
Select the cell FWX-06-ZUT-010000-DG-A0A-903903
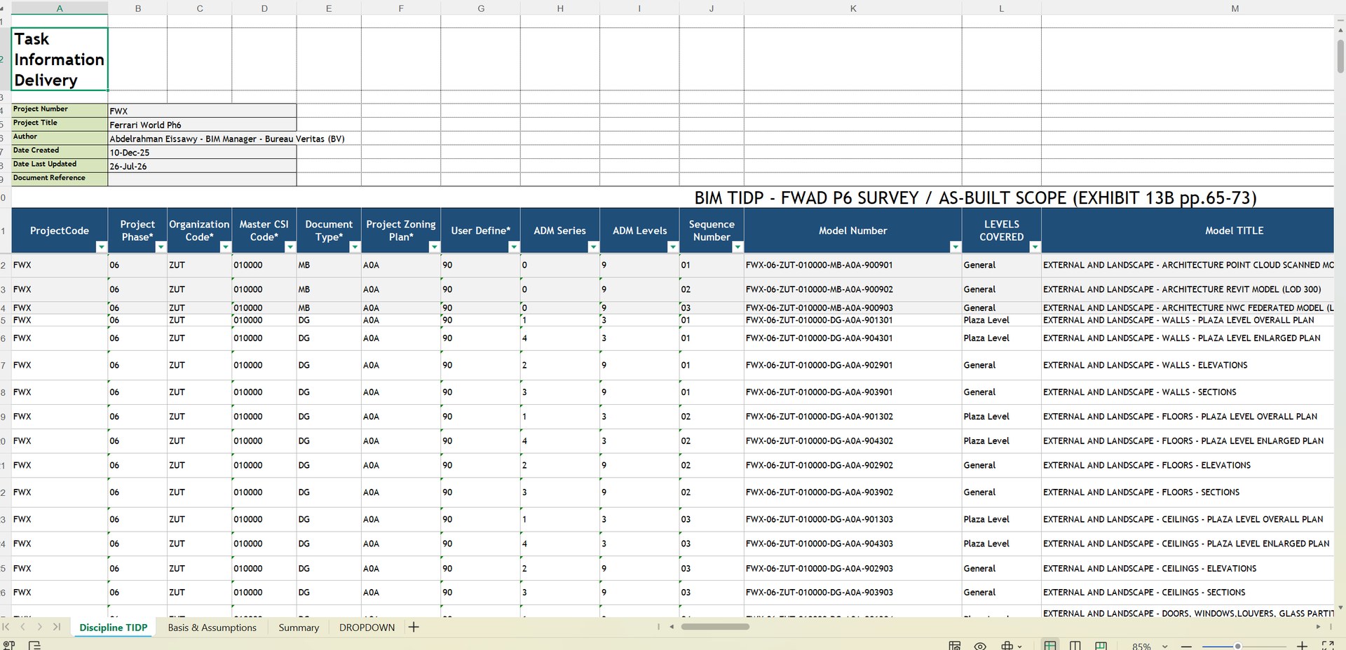pos(853,593)
